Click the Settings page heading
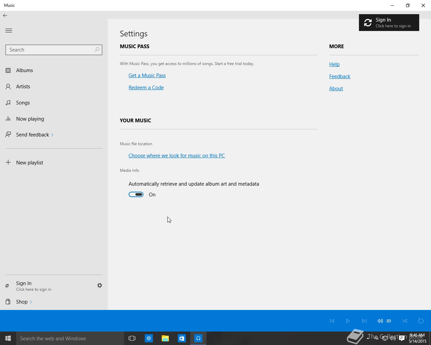The image size is (431, 345). pyautogui.click(x=134, y=34)
